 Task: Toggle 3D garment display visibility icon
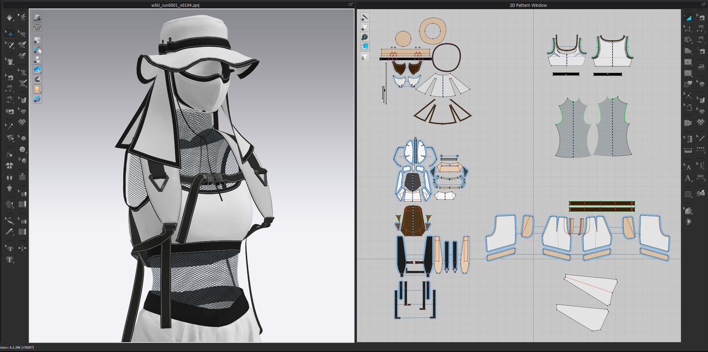click(37, 40)
